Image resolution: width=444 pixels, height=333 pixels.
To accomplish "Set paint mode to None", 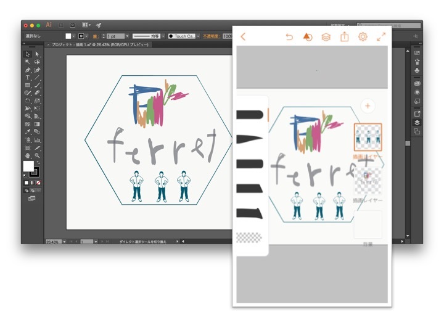I will coord(38,183).
